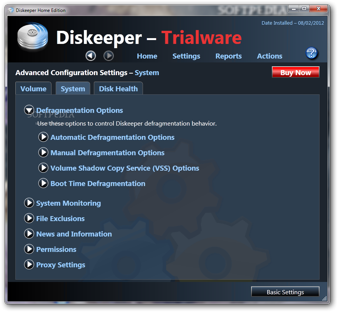Open the Proxy Settings section link
Screen dimensions: 338x312
coord(61,265)
